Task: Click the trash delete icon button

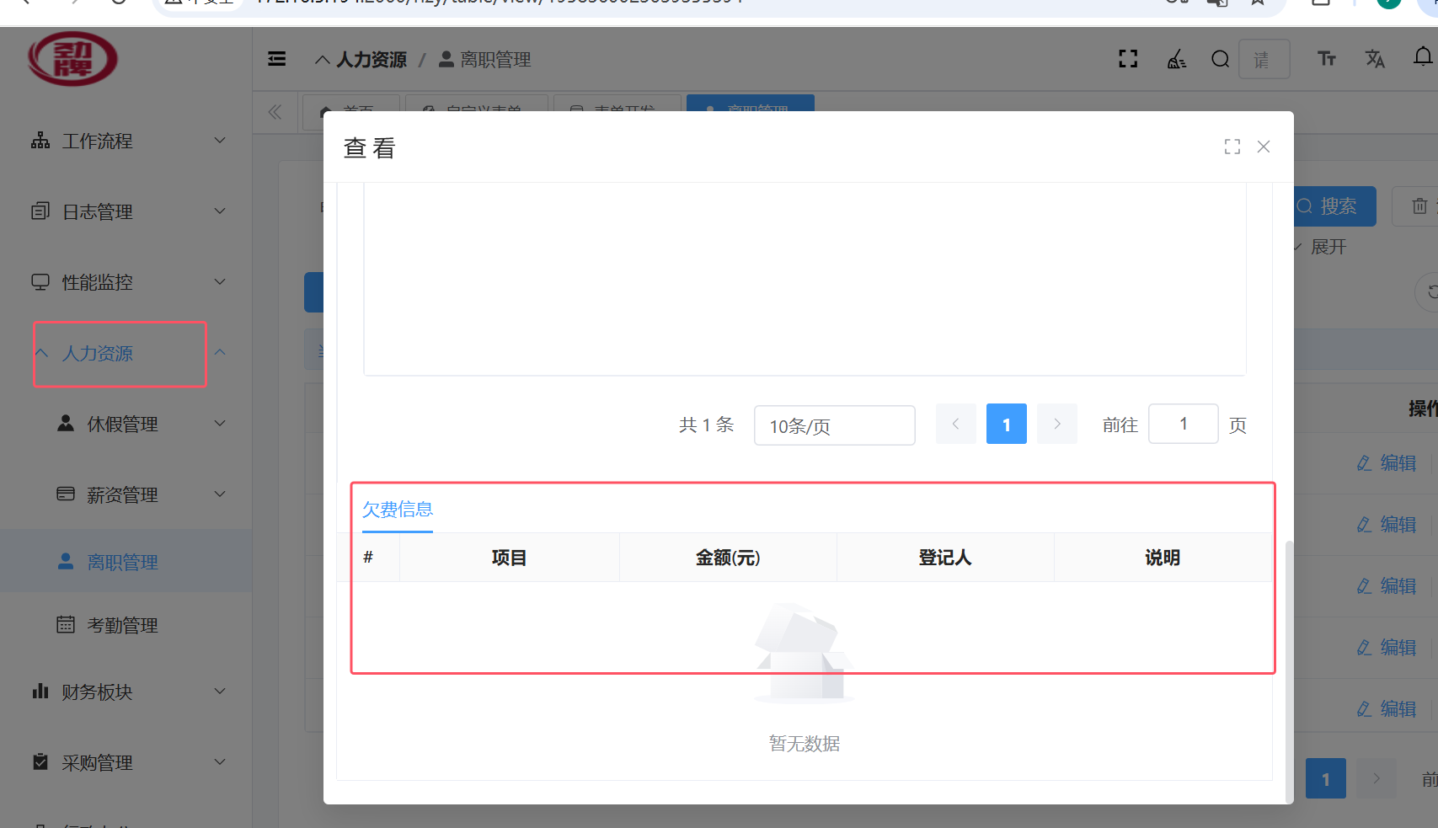Action: (x=1419, y=206)
